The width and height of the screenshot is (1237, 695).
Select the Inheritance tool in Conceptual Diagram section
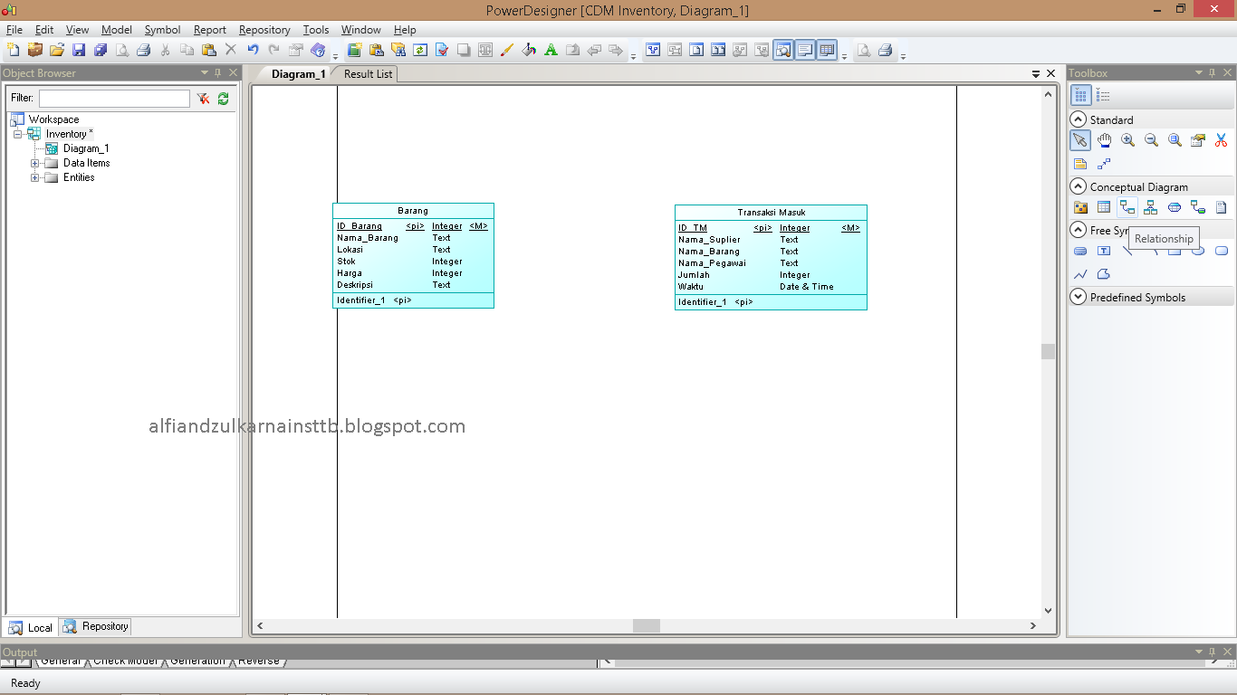tap(1151, 206)
